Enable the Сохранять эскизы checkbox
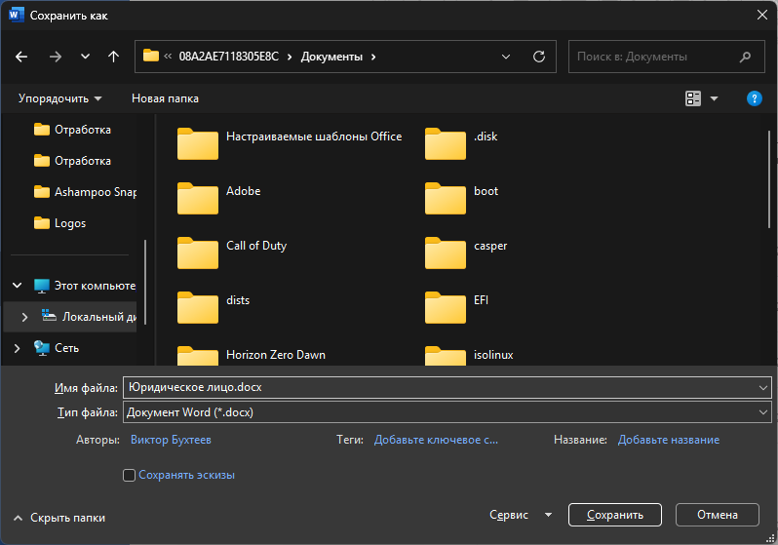This screenshot has width=778, height=545. tap(130, 476)
